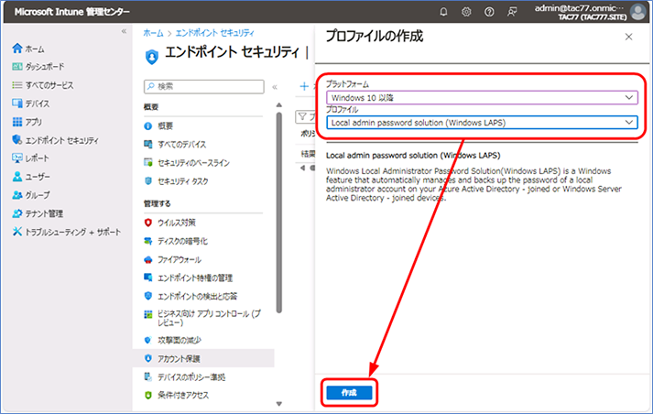Image resolution: width=653 pixels, height=414 pixels.
Task: Click the ファイアウォール icon
Action: coord(147,259)
